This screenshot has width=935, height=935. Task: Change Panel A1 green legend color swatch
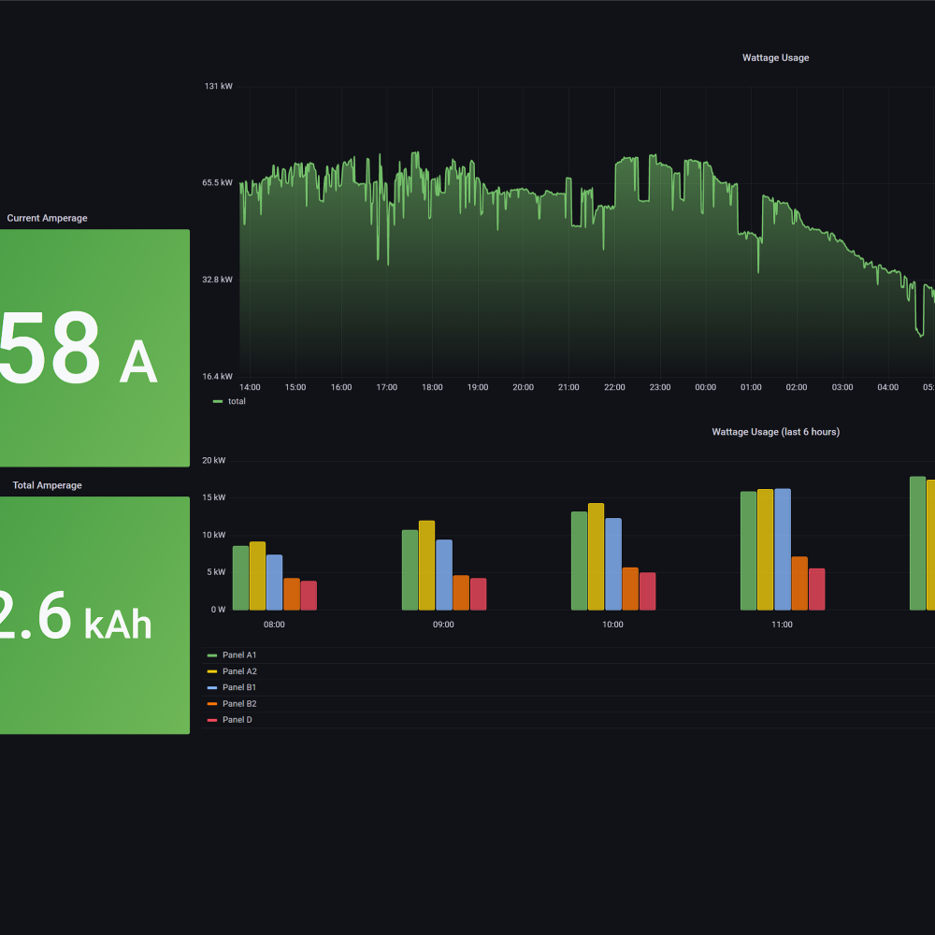(212, 655)
